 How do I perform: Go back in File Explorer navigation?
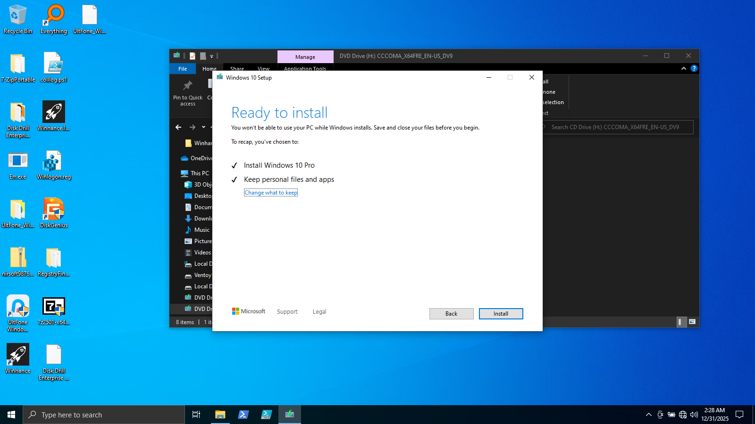coord(178,127)
